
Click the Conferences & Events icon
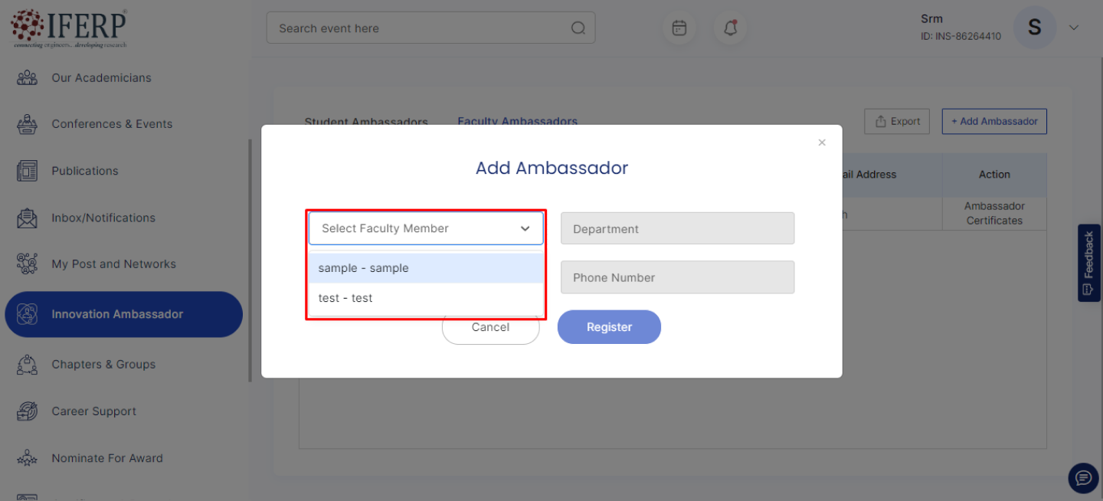point(27,124)
